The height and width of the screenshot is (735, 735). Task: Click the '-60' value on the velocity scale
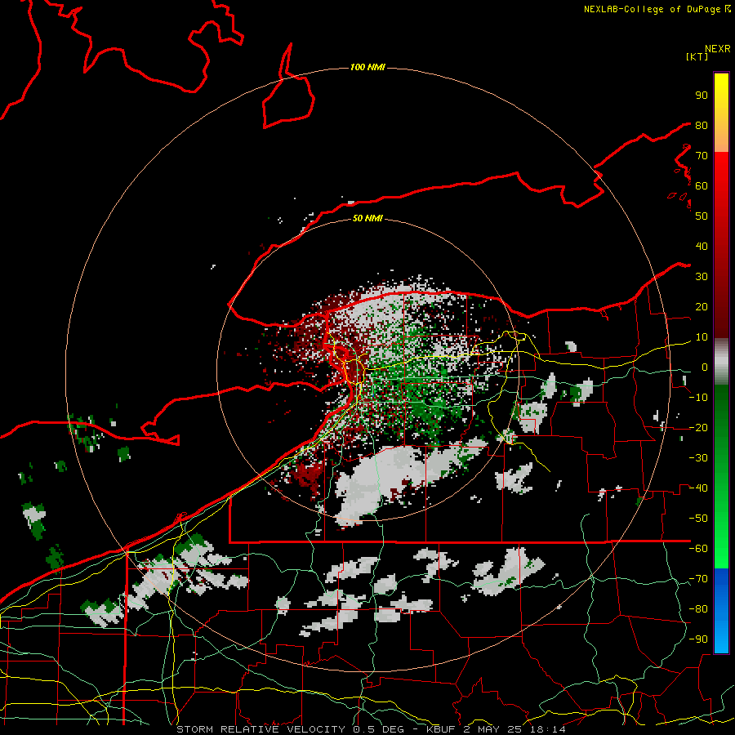698,549
